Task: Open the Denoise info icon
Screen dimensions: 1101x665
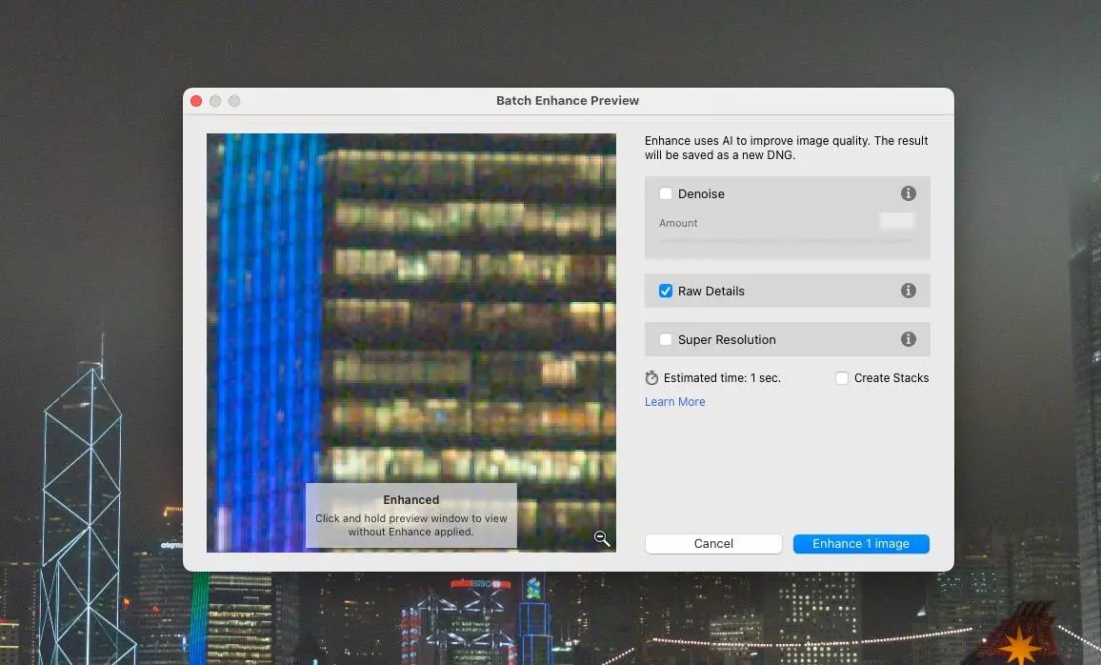Action: pos(909,193)
